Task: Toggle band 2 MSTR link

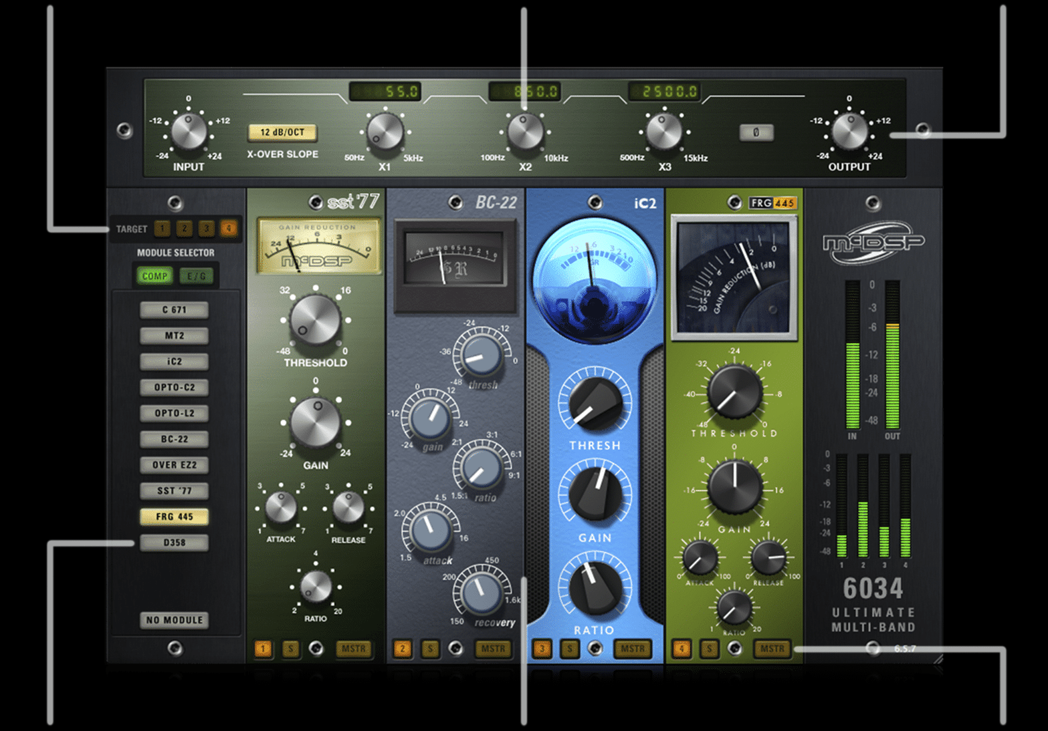Action: coord(493,649)
